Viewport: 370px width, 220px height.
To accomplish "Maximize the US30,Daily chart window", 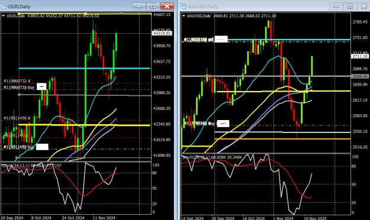I will coord(153,7).
